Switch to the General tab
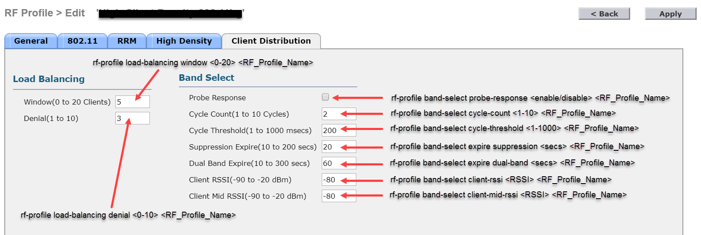The height and width of the screenshot is (235, 701). [x=31, y=41]
